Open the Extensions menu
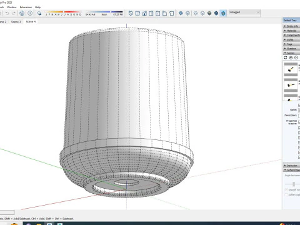The width and height of the screenshot is (300, 225). (x=26, y=7)
